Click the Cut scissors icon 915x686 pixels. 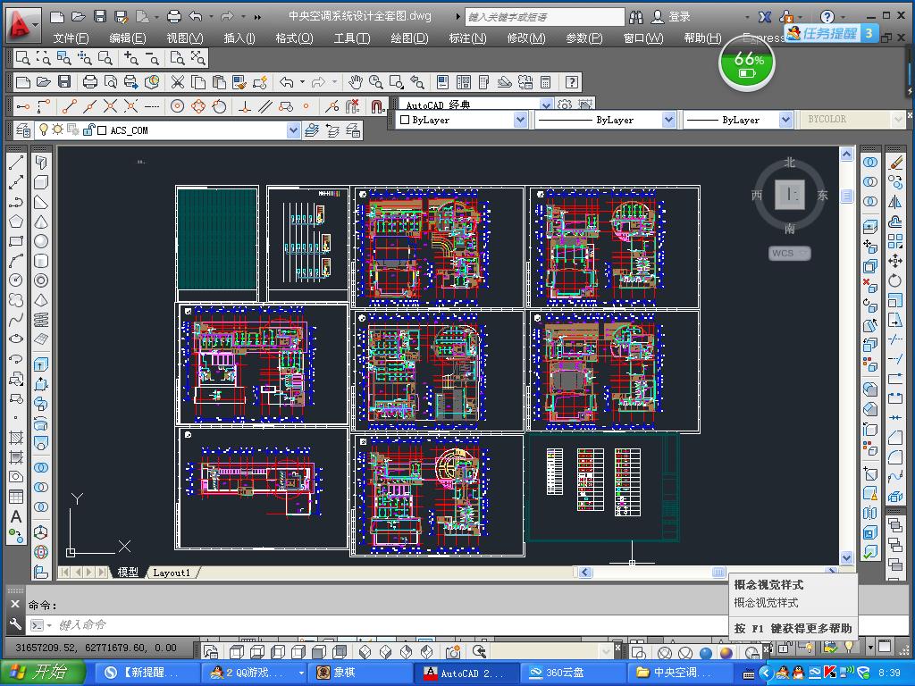177,82
